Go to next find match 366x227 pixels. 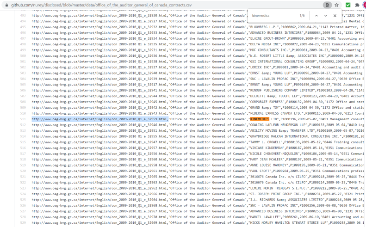point(326,16)
